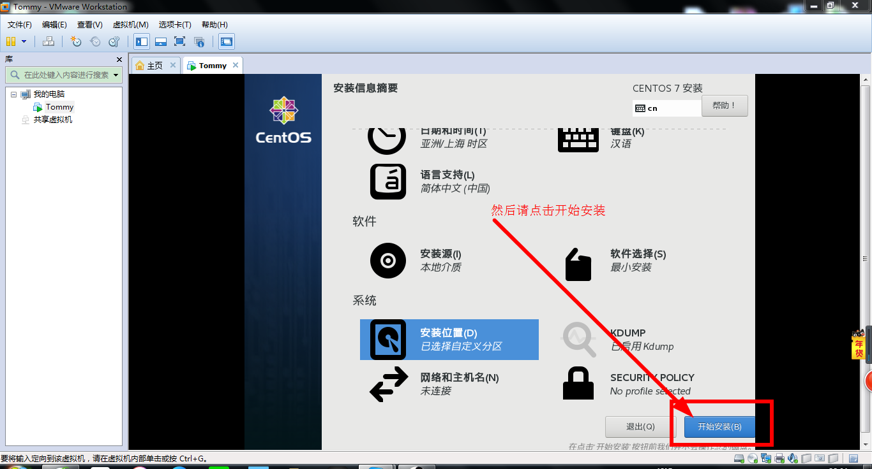Click the message log icon in the status bar
Viewport: 872px width, 469px height.
[x=853, y=458]
